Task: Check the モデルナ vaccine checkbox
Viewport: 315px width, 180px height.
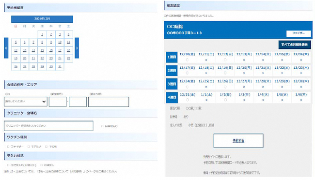Action: [x=29, y=147]
